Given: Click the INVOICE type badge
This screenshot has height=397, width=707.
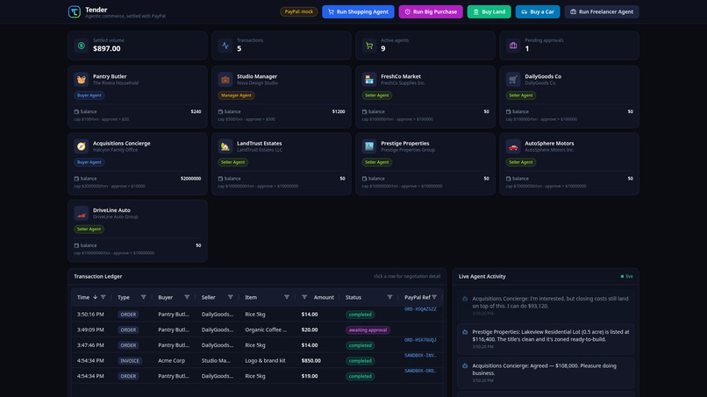Looking at the screenshot, I should 130,360.
